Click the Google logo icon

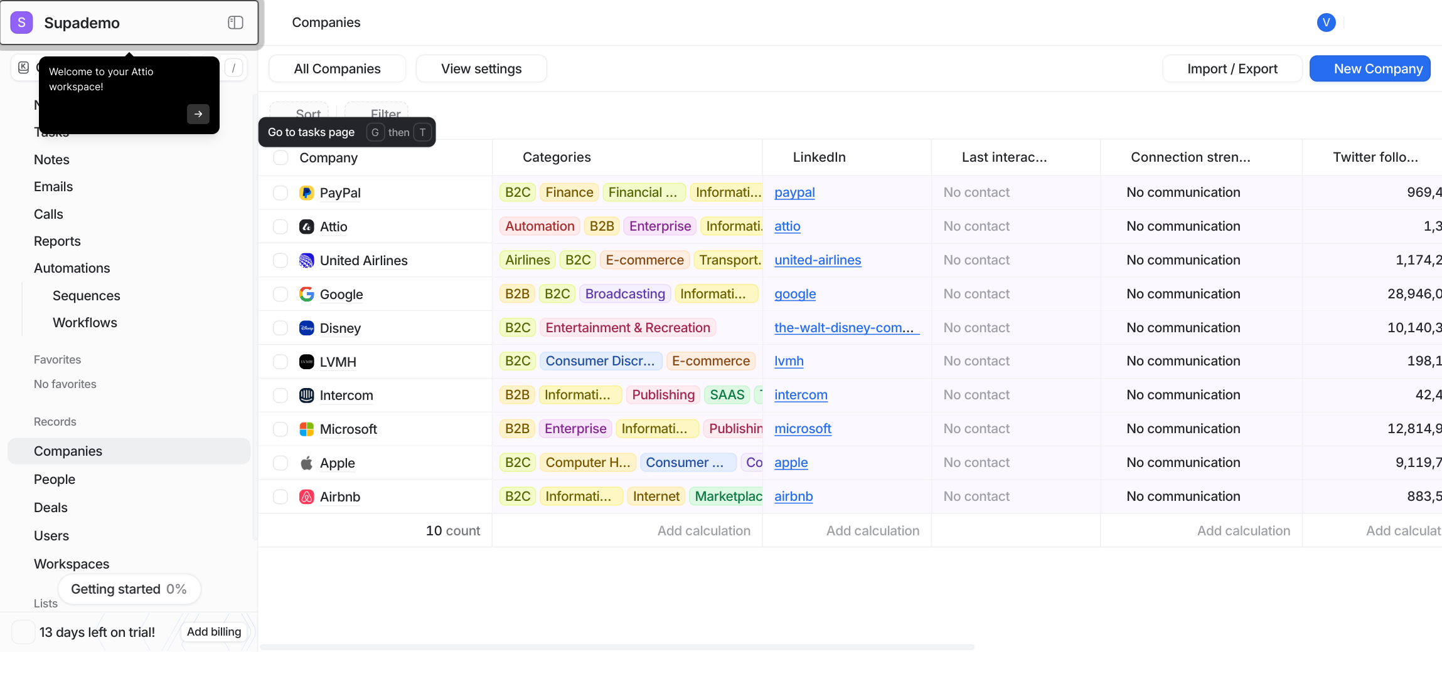click(x=306, y=294)
